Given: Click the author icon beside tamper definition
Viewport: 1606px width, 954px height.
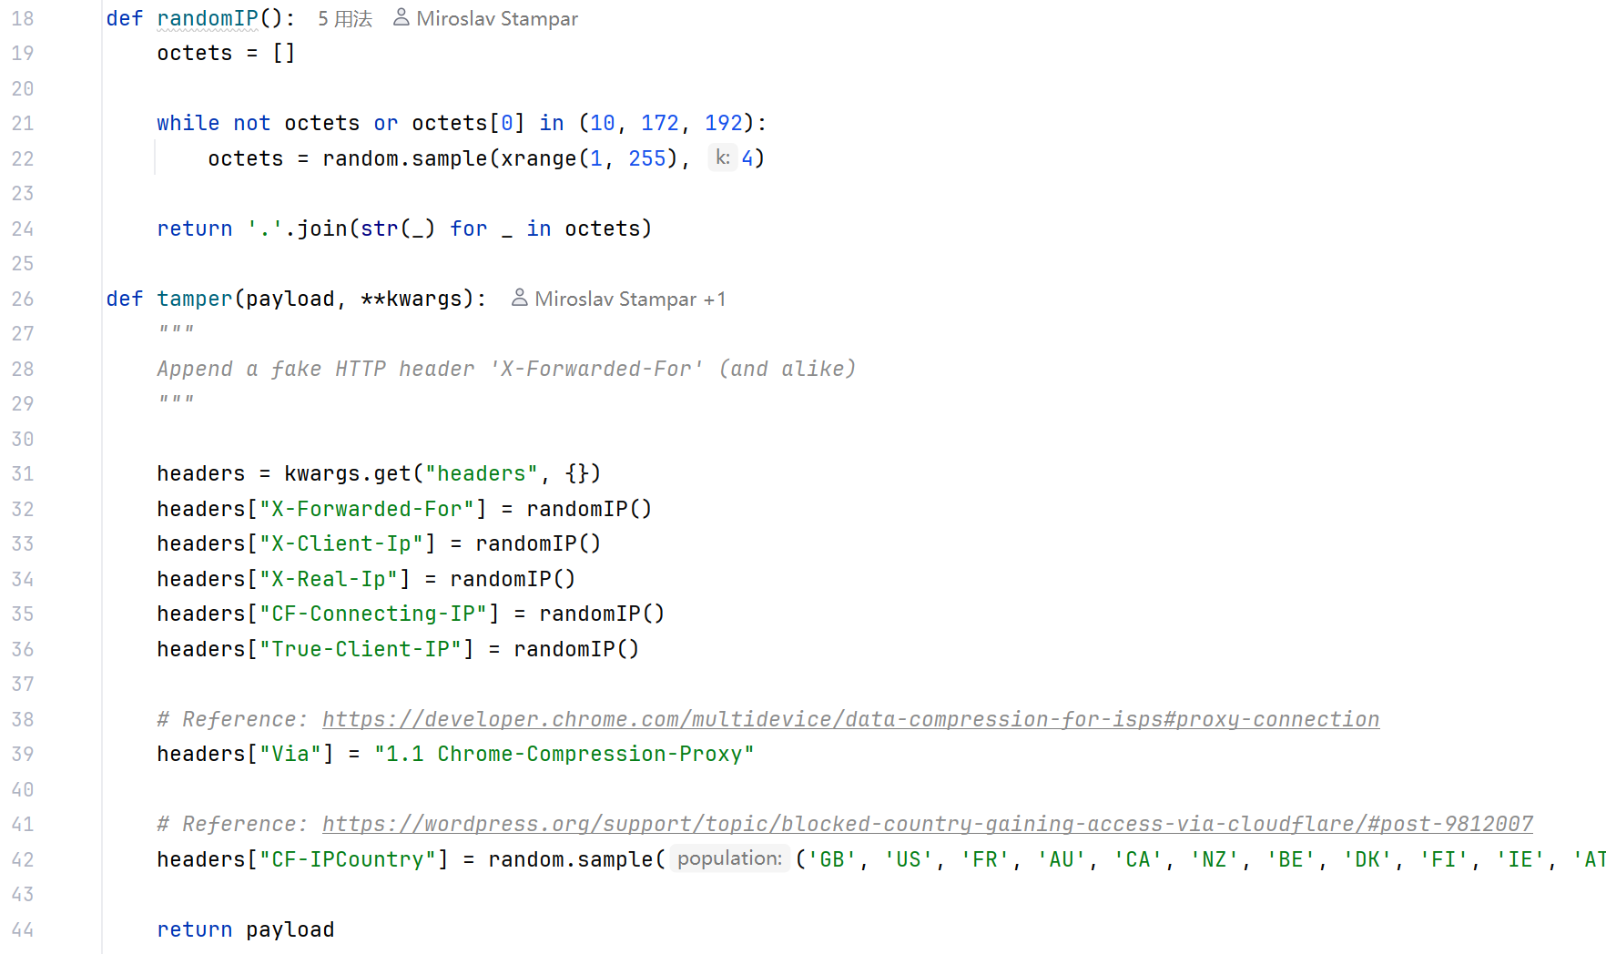Looking at the screenshot, I should (519, 298).
